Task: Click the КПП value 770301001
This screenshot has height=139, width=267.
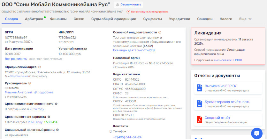Action: (x=66, y=42)
